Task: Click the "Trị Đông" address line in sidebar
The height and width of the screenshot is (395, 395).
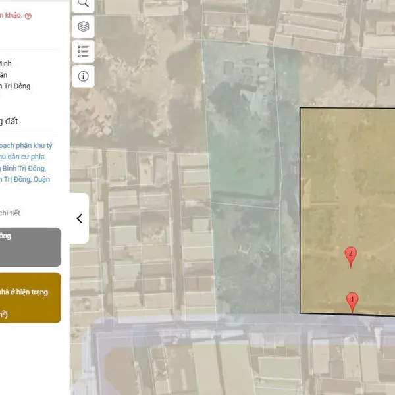Action: point(14,86)
